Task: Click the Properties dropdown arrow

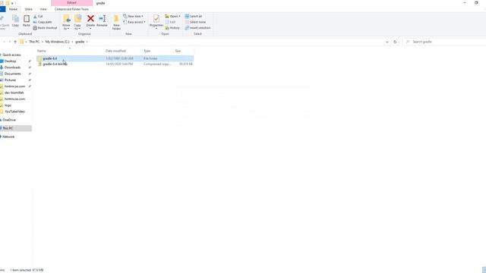Action: pyautogui.click(x=156, y=29)
